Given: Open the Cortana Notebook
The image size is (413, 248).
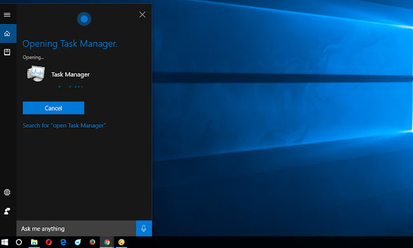Looking at the screenshot, I should tap(7, 52).
